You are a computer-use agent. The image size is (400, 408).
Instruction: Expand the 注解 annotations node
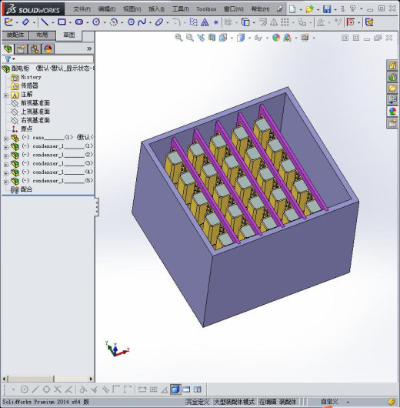pos(6,95)
